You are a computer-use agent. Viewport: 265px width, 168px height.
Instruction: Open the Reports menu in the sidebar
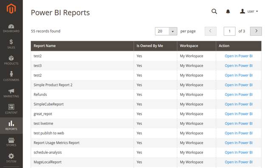[11, 126]
